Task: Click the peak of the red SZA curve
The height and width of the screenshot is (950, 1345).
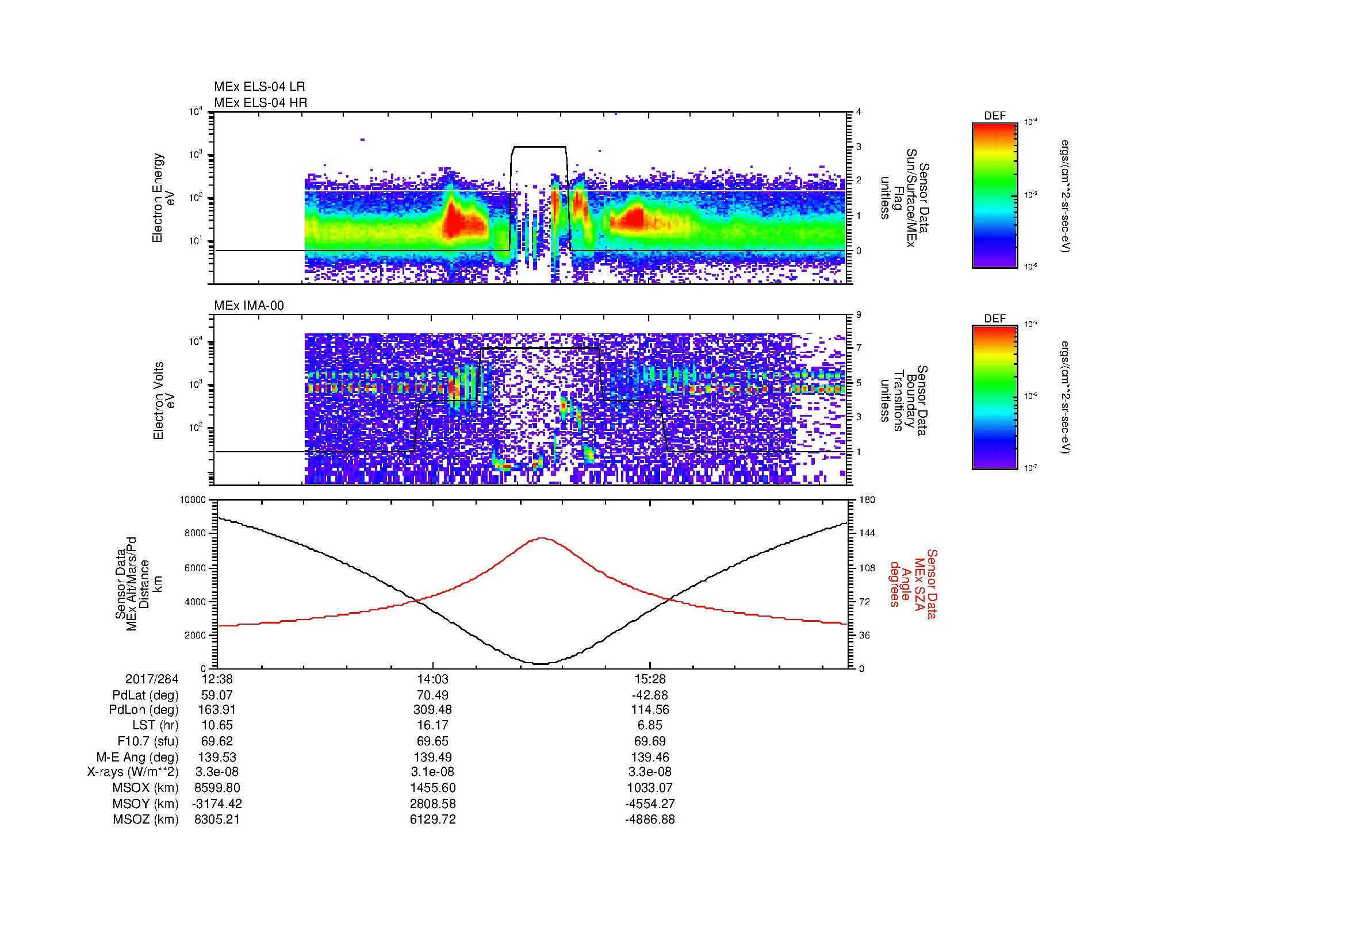Action: tap(542, 538)
